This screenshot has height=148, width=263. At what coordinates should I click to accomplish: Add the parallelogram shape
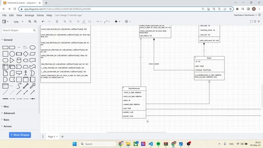pos(32,54)
